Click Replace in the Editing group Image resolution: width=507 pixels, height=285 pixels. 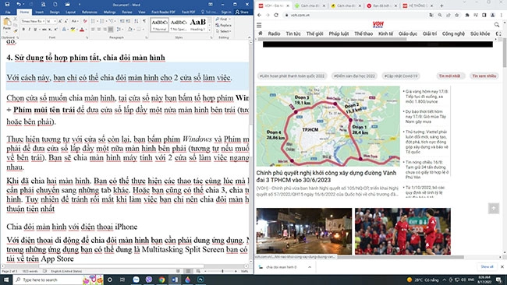225,25
